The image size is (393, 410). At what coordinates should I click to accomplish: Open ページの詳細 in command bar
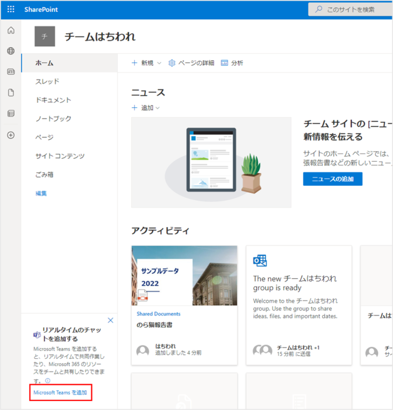click(191, 63)
